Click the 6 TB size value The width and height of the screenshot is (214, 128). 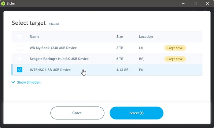point(120,59)
